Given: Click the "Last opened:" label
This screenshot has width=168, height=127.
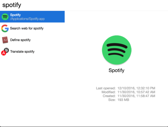Looking at the screenshot, I should click(x=106, y=88).
